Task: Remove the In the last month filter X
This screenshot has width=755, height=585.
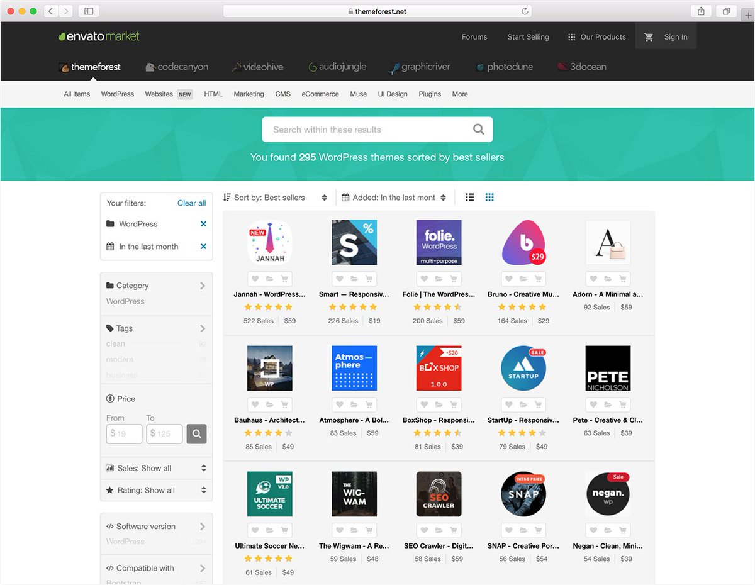Action: point(203,247)
